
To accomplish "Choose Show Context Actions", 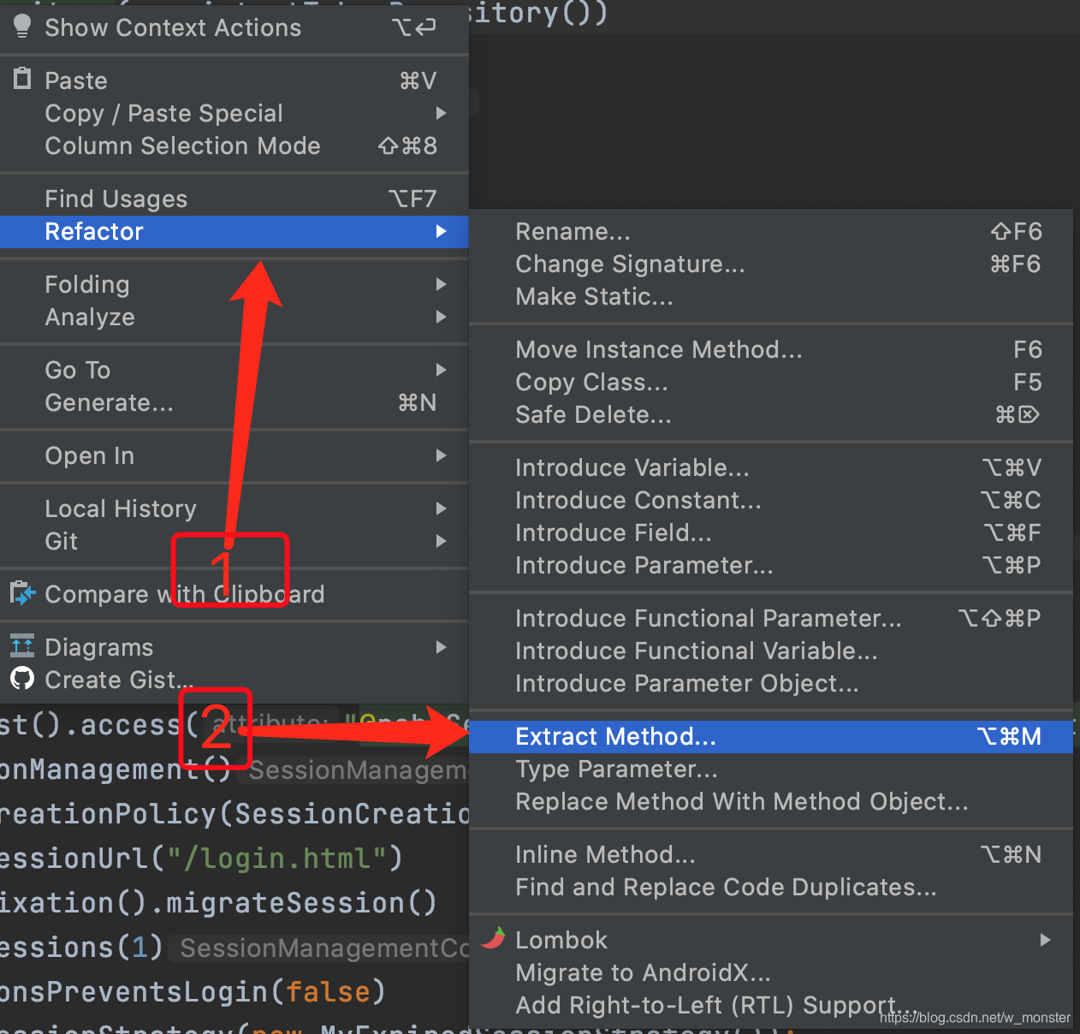I will click(234, 27).
